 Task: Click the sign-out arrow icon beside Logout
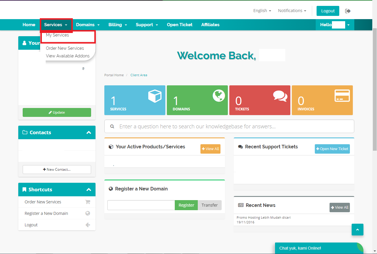[x=348, y=11]
